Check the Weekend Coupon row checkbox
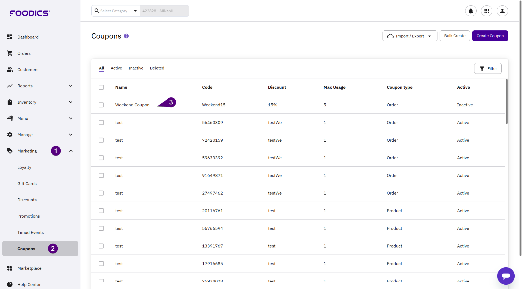 (x=101, y=105)
